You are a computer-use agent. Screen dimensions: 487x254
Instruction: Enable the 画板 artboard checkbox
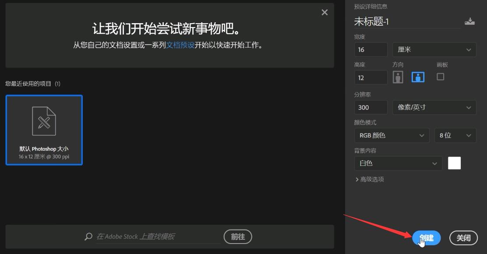(x=441, y=77)
